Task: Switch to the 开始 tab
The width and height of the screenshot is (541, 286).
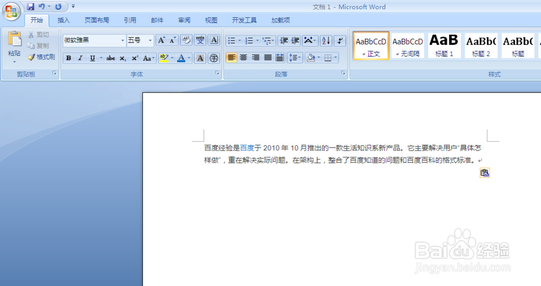Action: [x=37, y=21]
